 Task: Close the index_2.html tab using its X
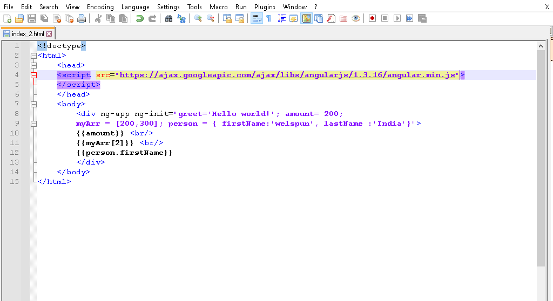(49, 34)
